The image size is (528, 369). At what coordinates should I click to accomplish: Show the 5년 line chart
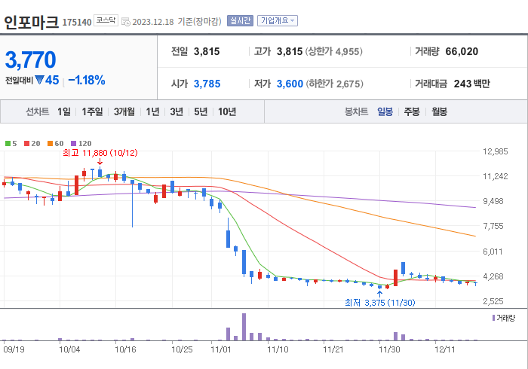[x=201, y=111]
